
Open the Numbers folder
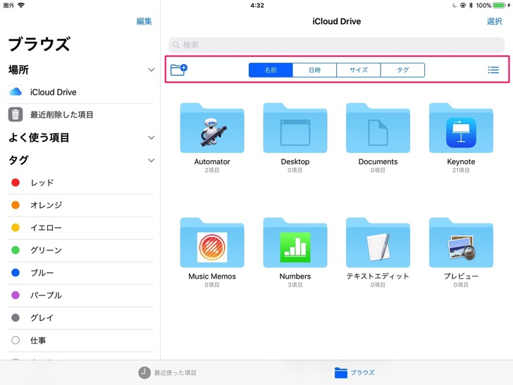pos(295,243)
